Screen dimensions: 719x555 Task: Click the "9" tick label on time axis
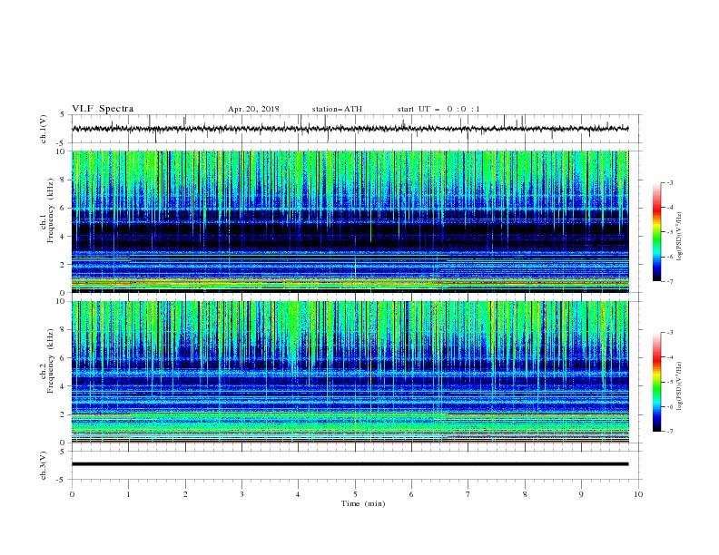point(581,494)
